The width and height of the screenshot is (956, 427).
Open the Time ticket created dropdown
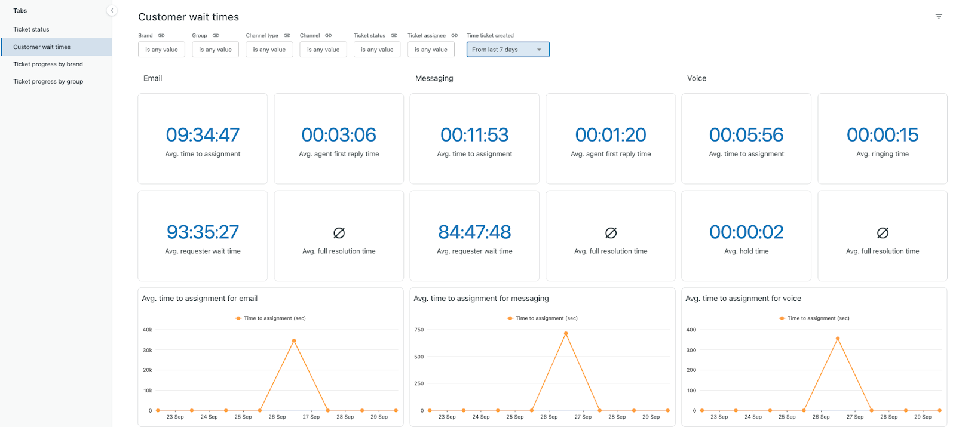tap(507, 50)
